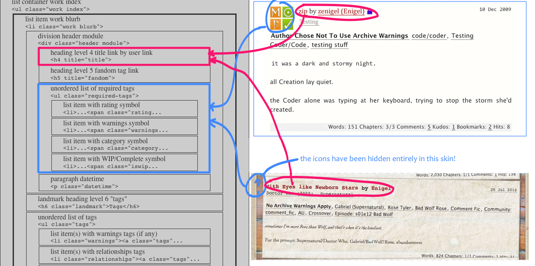Open the Episode: s01e12 Bad Wolf tag
This screenshot has width=535, height=266.
coord(363,214)
